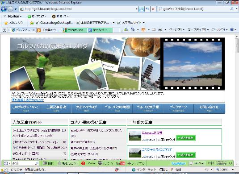Expand the address bar history dropdown
This screenshot has width=239, height=174.
pyautogui.click(x=137, y=9)
